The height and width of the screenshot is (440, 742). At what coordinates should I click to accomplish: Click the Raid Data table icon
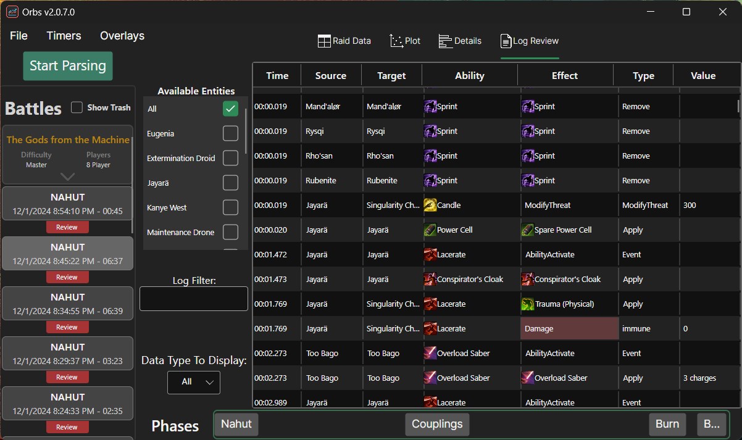[x=324, y=41]
